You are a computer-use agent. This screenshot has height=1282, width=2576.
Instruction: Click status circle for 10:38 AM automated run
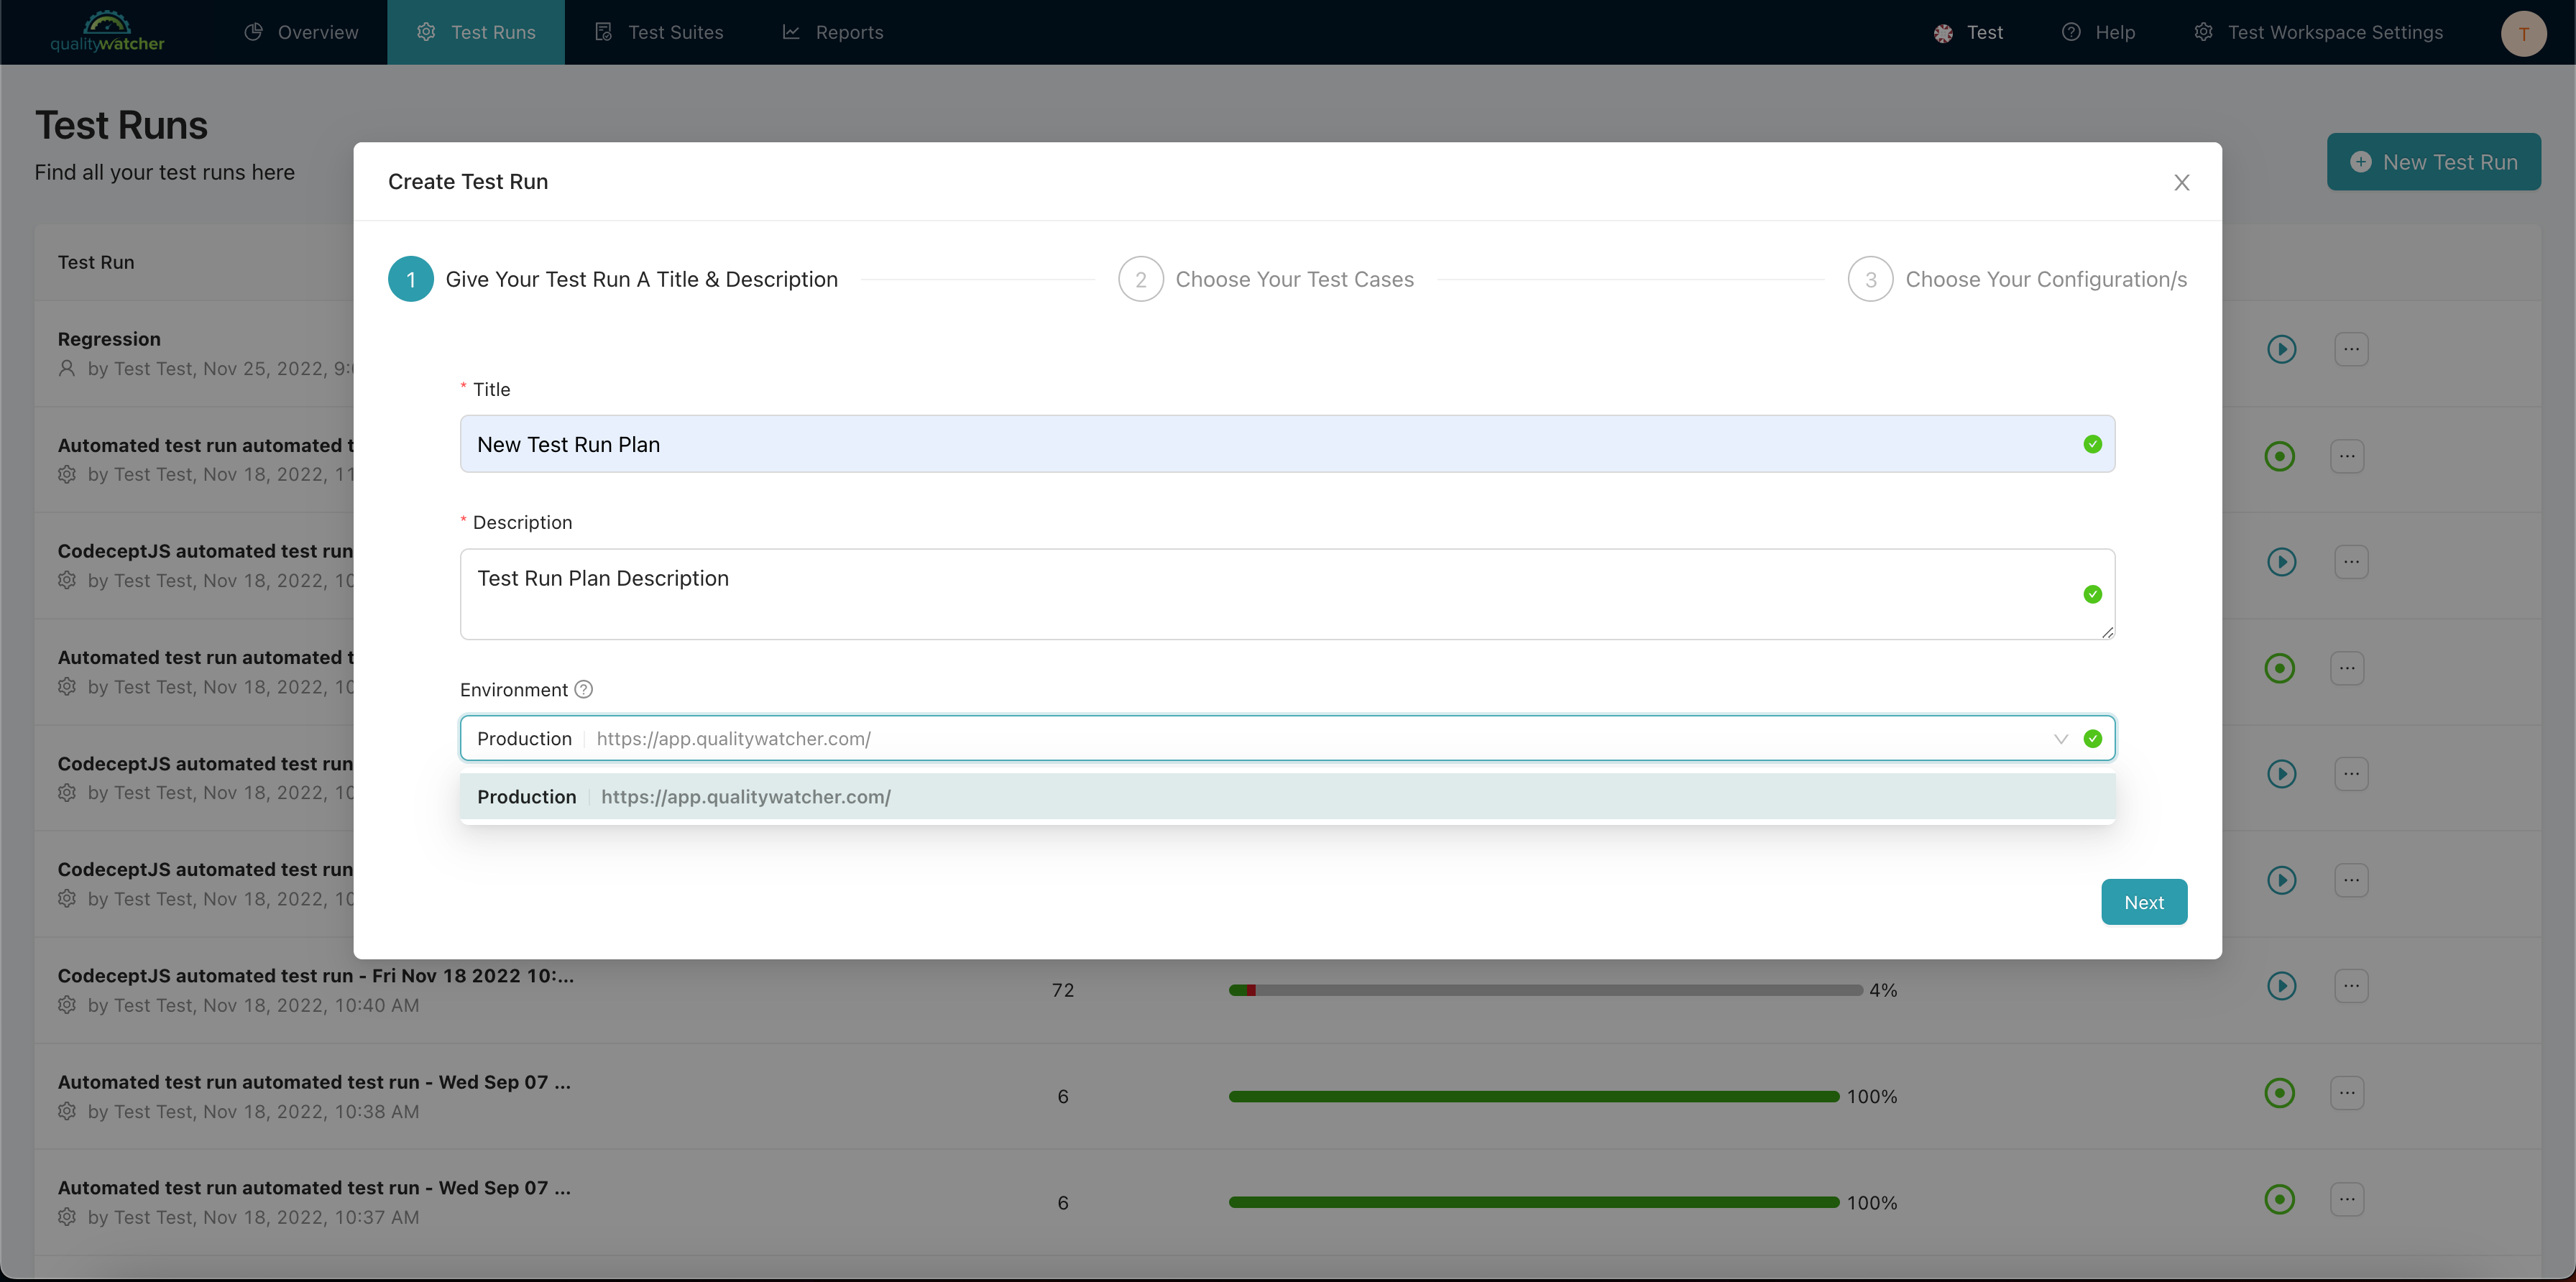[2279, 1093]
